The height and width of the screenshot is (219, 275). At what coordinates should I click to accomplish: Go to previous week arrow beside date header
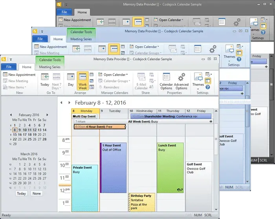[x=61, y=103]
